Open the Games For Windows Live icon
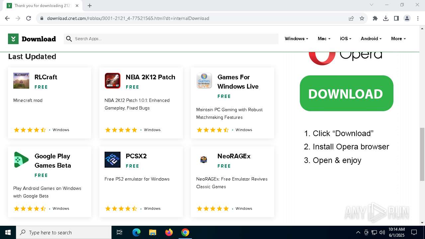 (x=204, y=81)
